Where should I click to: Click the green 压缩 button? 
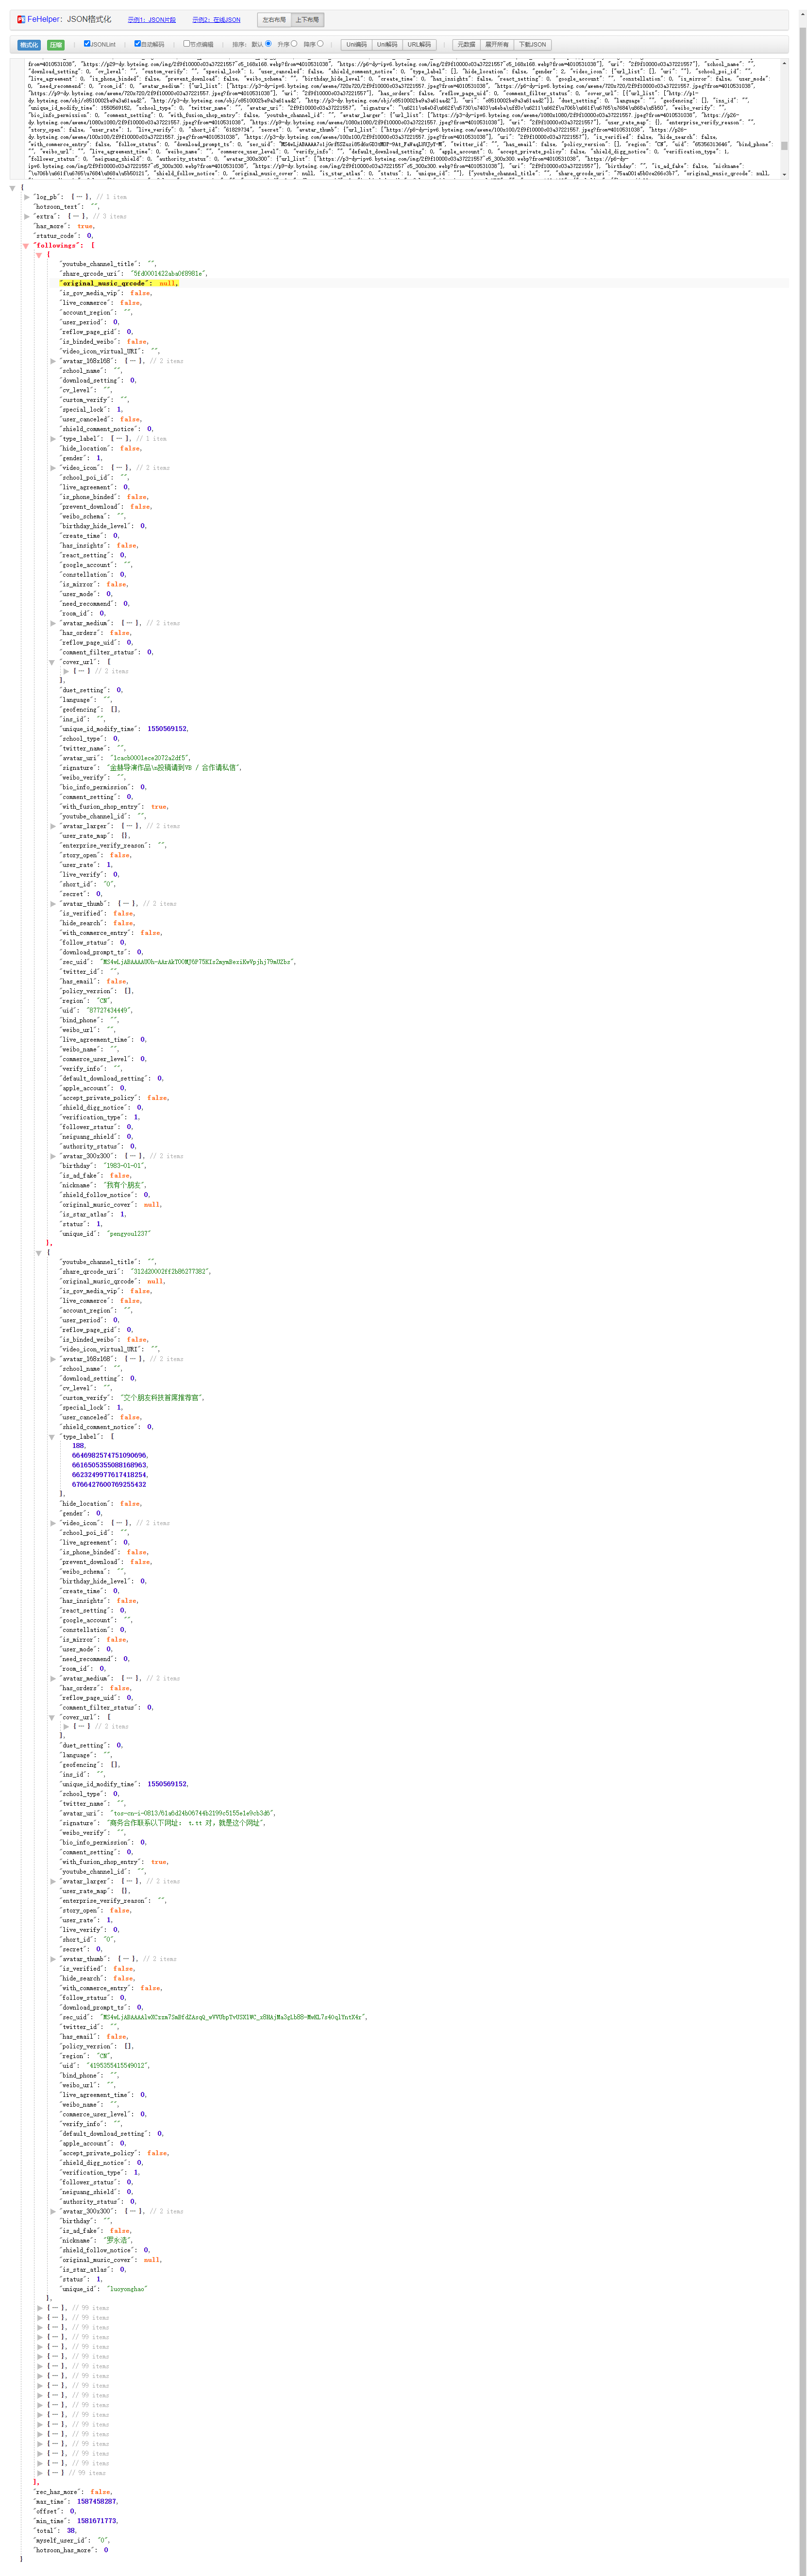pyautogui.click(x=56, y=45)
